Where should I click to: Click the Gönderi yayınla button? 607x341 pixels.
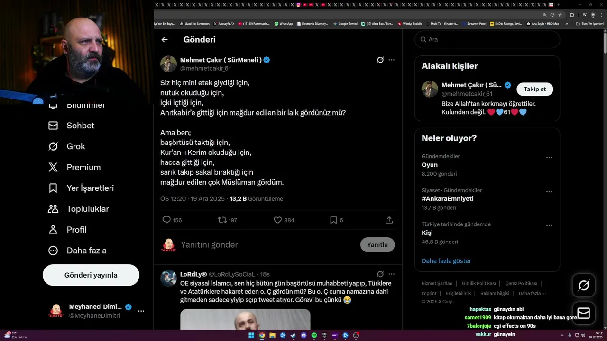91,275
